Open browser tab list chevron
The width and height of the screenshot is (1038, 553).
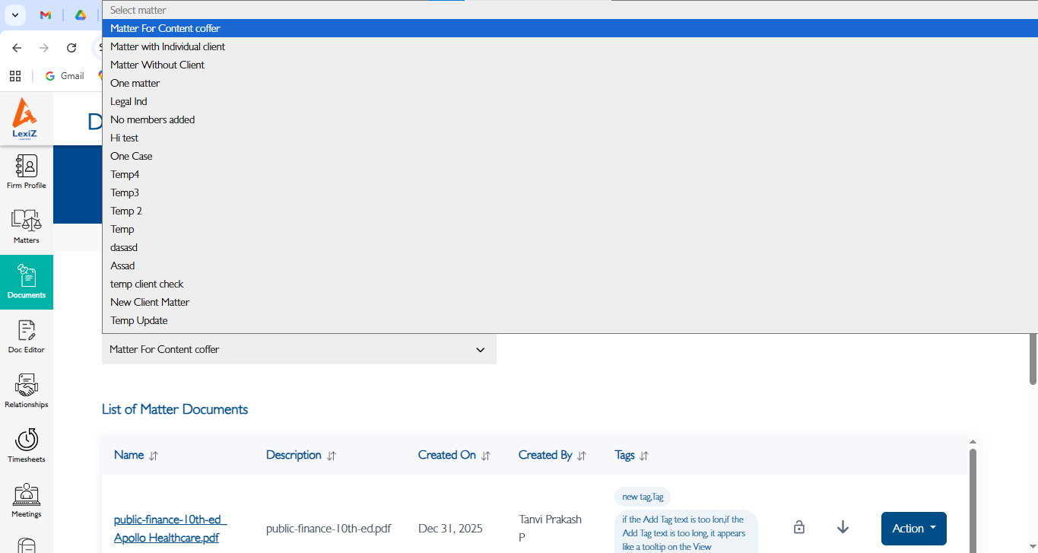[14, 15]
